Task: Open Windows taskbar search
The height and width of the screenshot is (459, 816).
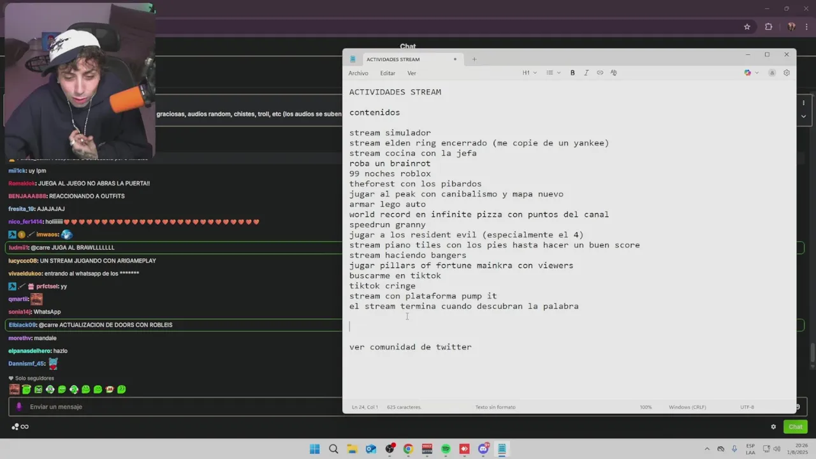Action: [333, 449]
